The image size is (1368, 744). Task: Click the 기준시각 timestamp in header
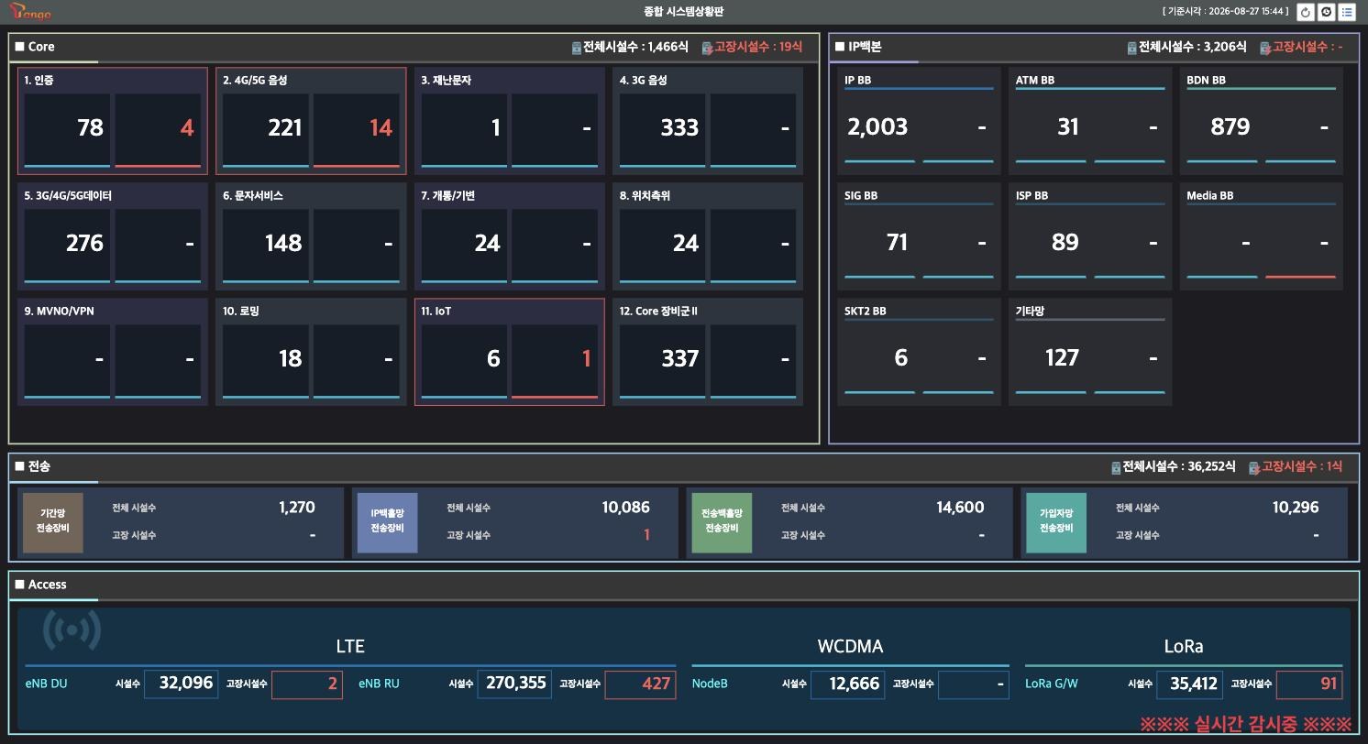click(x=1225, y=12)
